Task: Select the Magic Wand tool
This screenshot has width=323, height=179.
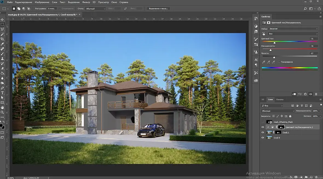Action: tap(2, 34)
